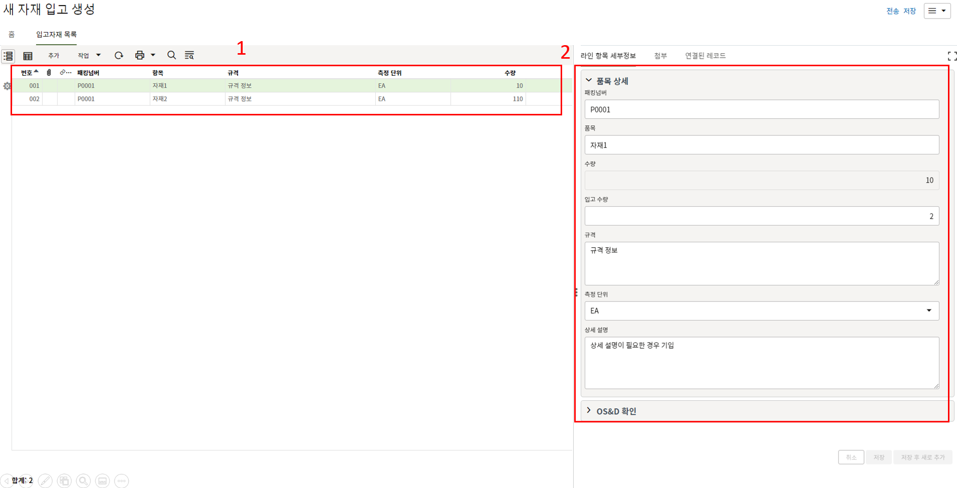Click the pen annotation icon at the bottom
Viewport: 957px width, 488px height.
pyautogui.click(x=45, y=480)
